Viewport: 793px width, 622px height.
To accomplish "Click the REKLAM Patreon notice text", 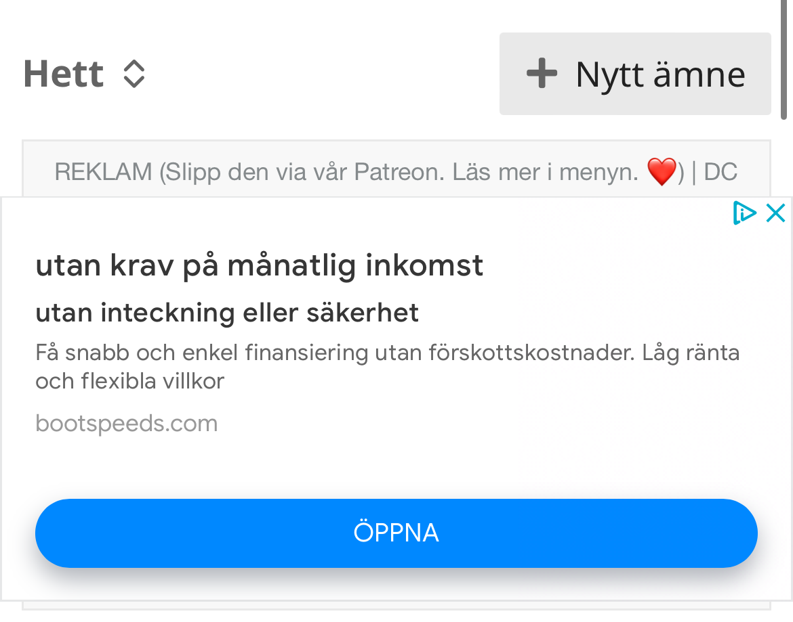I will (396, 172).
